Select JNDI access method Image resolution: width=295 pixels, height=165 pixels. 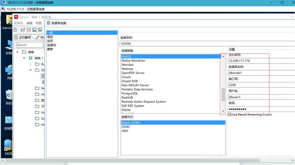coord(173,131)
